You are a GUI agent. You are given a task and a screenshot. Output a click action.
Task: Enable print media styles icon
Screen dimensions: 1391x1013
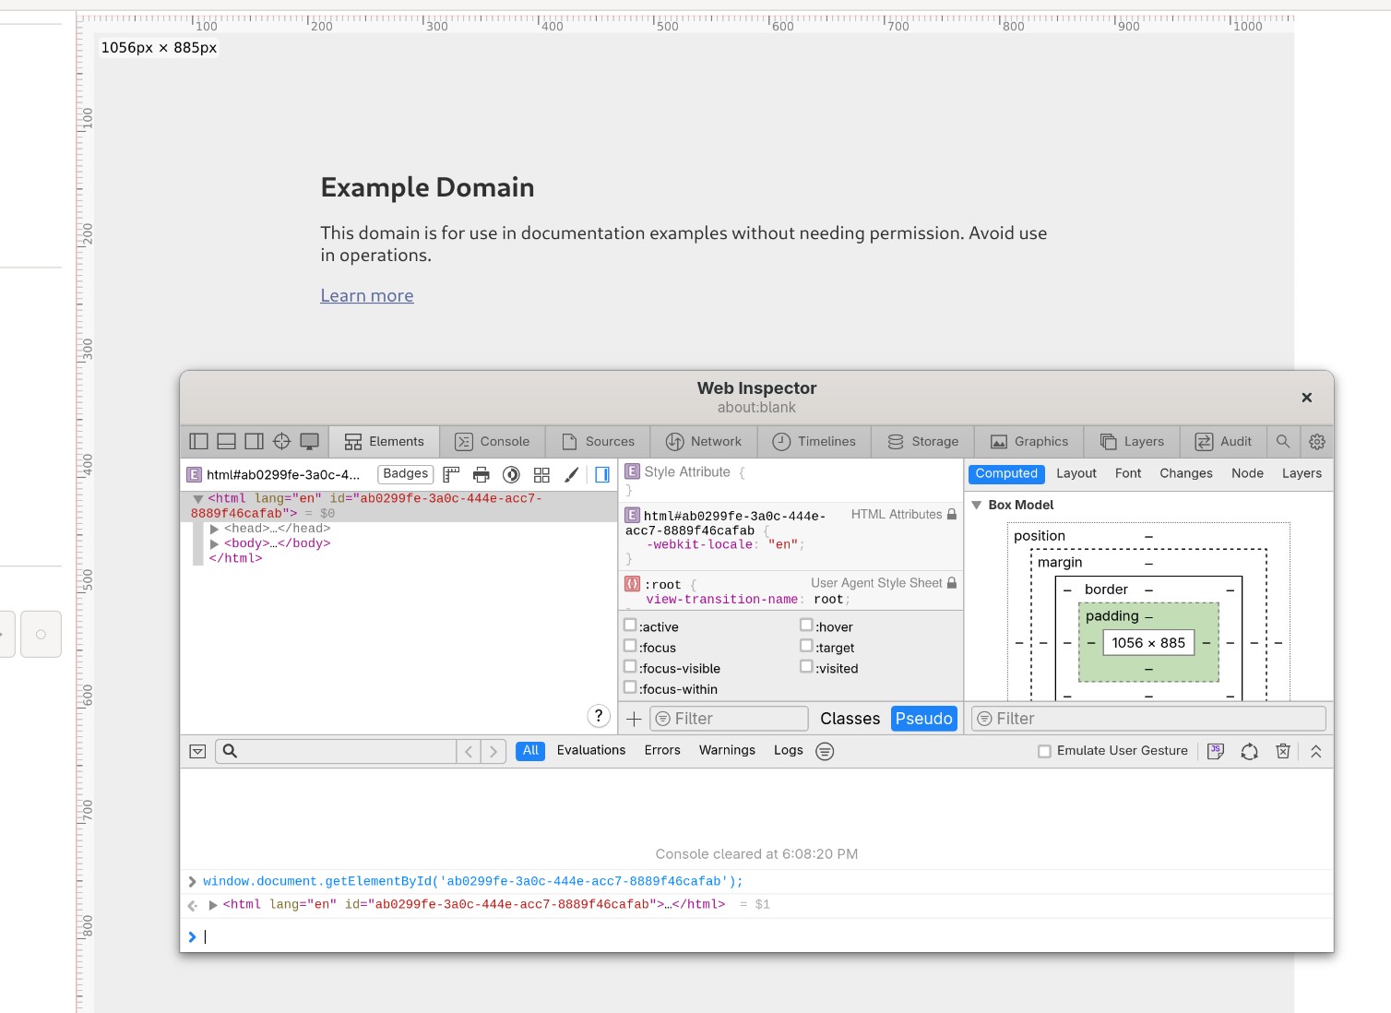pyautogui.click(x=481, y=475)
